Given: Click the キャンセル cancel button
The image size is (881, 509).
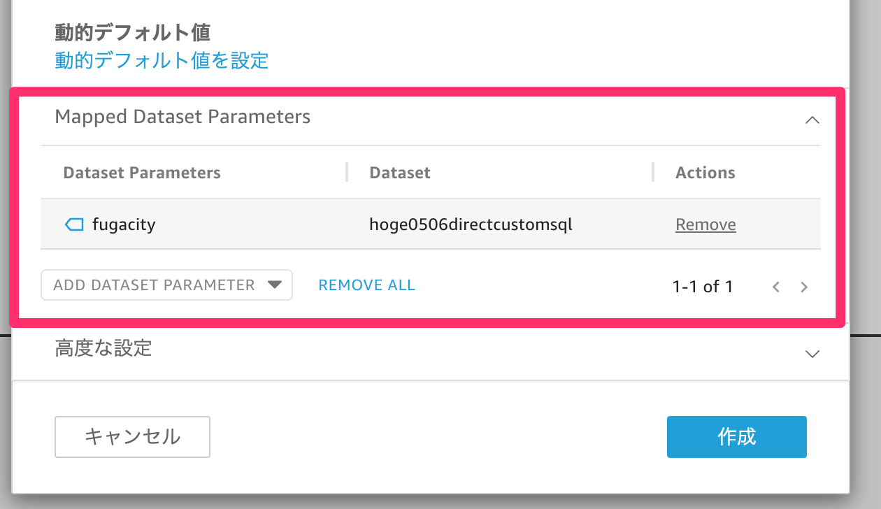Looking at the screenshot, I should pyautogui.click(x=131, y=436).
